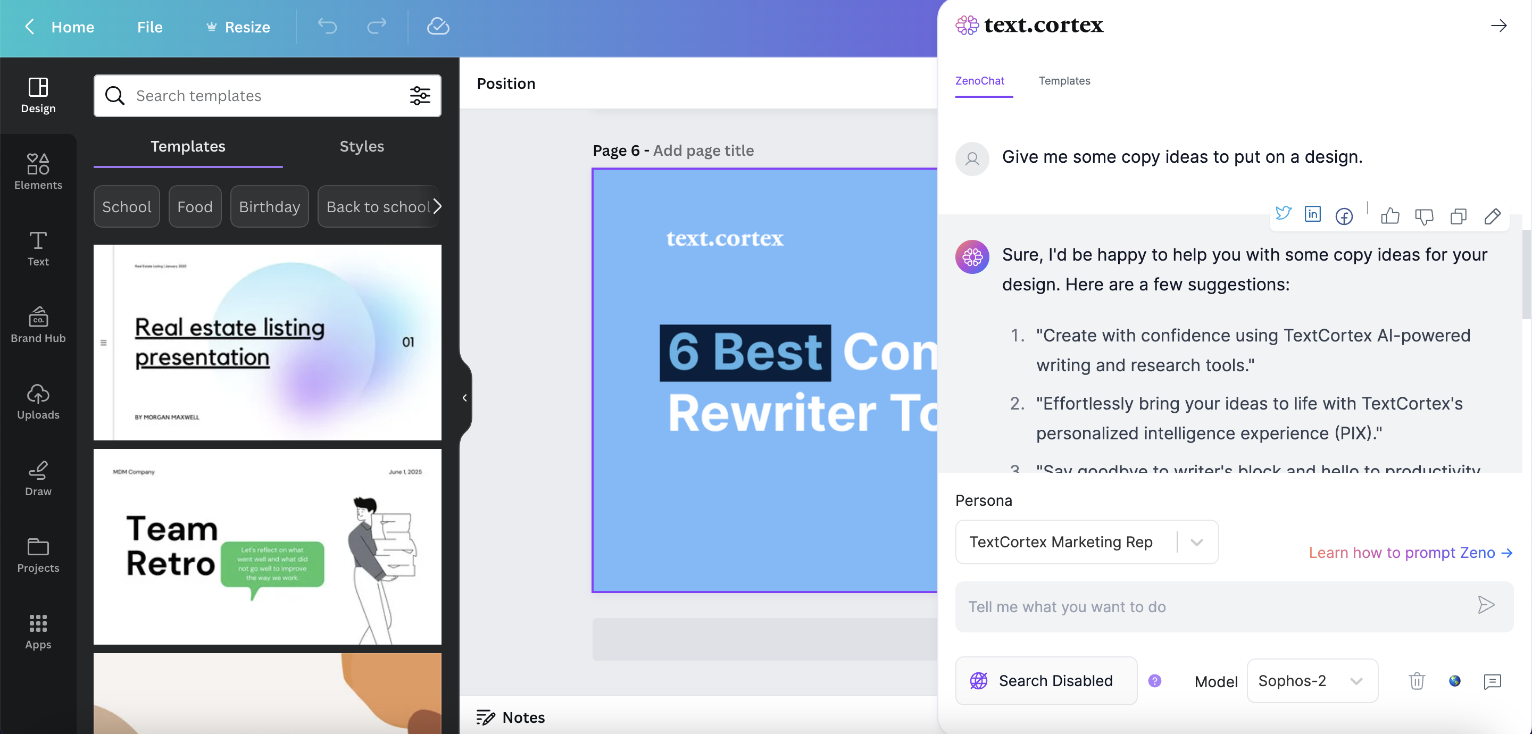Click the Search templates field
Screen dimensions: 1532x734
click(x=267, y=95)
